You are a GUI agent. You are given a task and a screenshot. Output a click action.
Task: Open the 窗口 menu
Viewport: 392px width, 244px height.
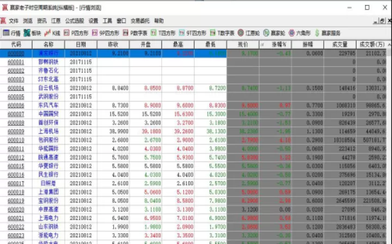tap(121, 21)
